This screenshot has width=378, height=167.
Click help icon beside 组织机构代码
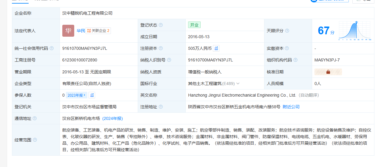[x=295, y=60]
